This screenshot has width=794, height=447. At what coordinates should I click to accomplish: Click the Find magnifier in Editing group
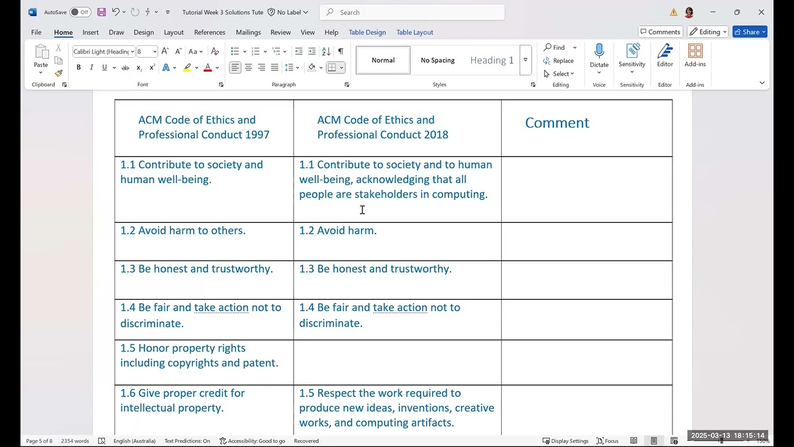555,47
